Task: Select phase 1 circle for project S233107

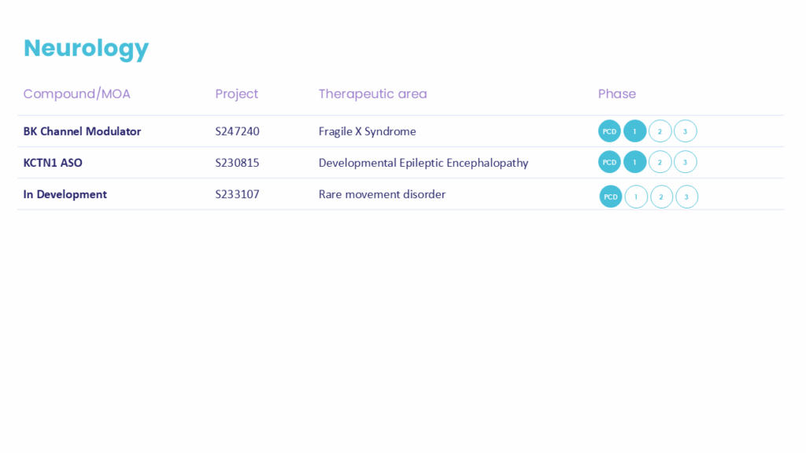Action: coord(636,197)
